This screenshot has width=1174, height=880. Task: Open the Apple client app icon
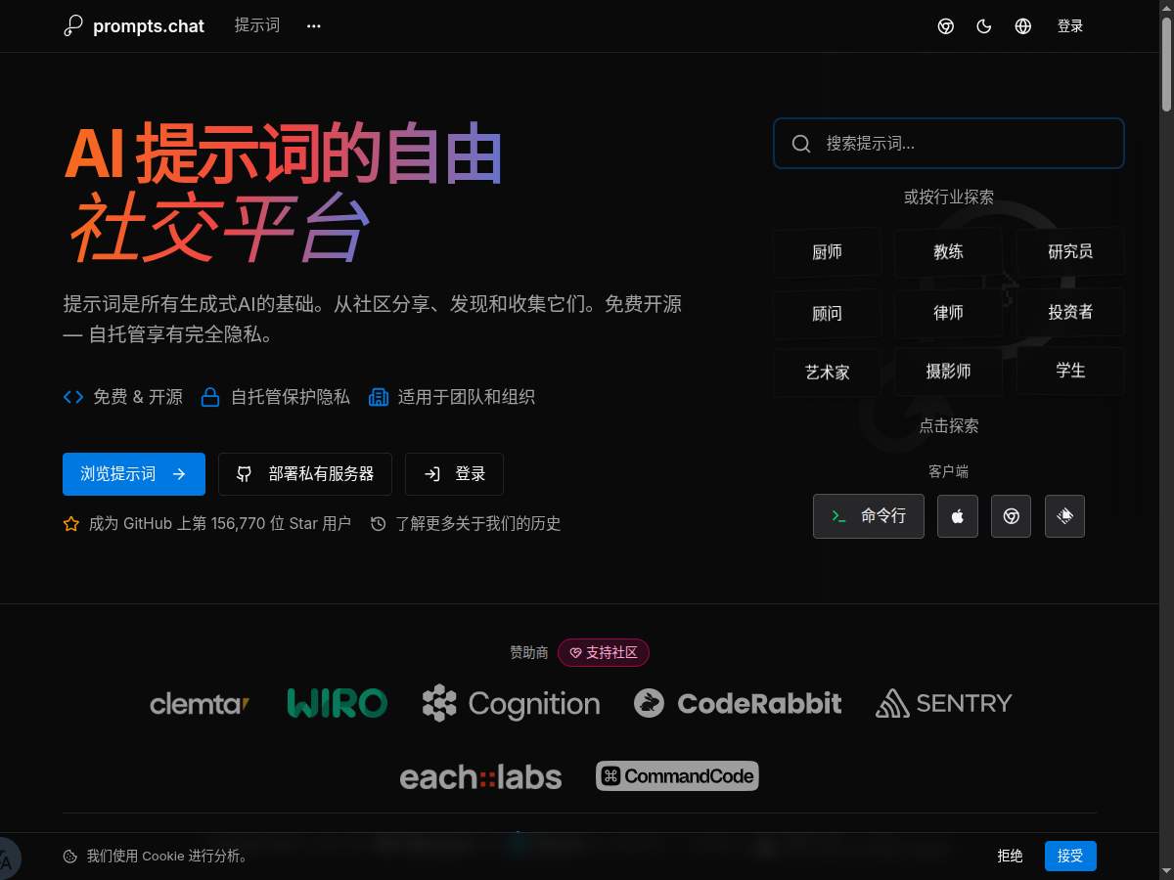pos(958,516)
